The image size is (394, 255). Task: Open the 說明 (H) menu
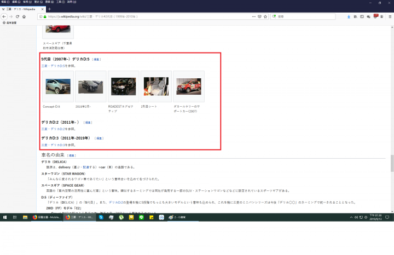click(x=72, y=2)
